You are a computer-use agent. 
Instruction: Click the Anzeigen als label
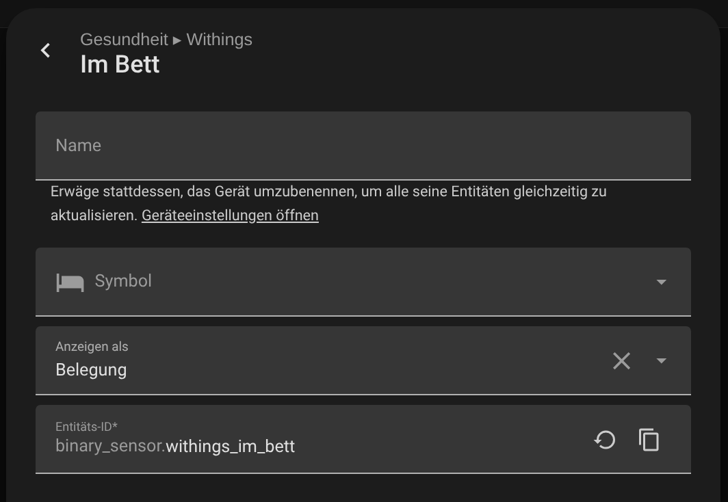tap(92, 347)
